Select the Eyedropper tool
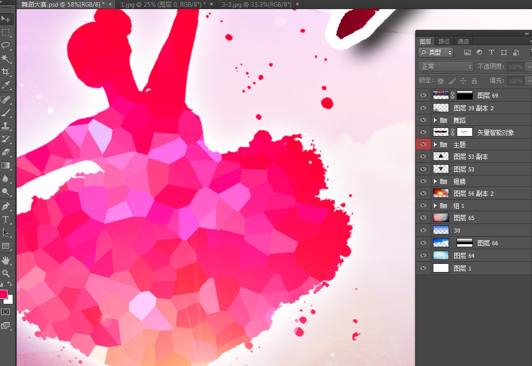 (x=6, y=85)
